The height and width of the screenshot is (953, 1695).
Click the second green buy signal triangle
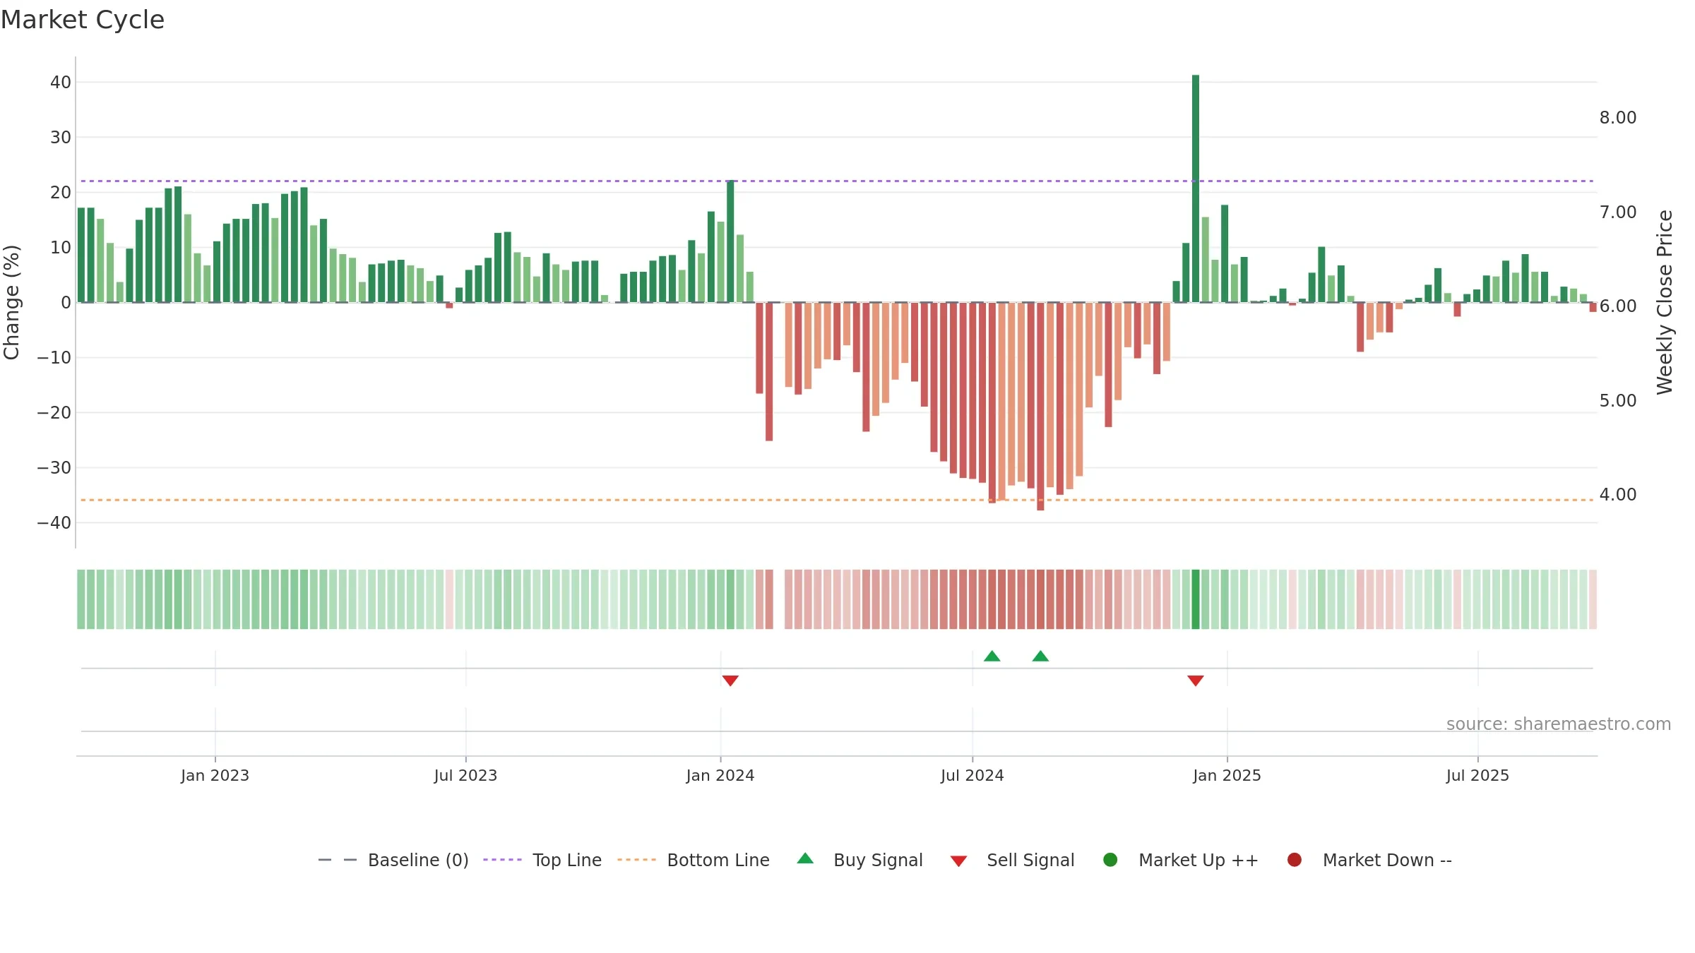1040,656
